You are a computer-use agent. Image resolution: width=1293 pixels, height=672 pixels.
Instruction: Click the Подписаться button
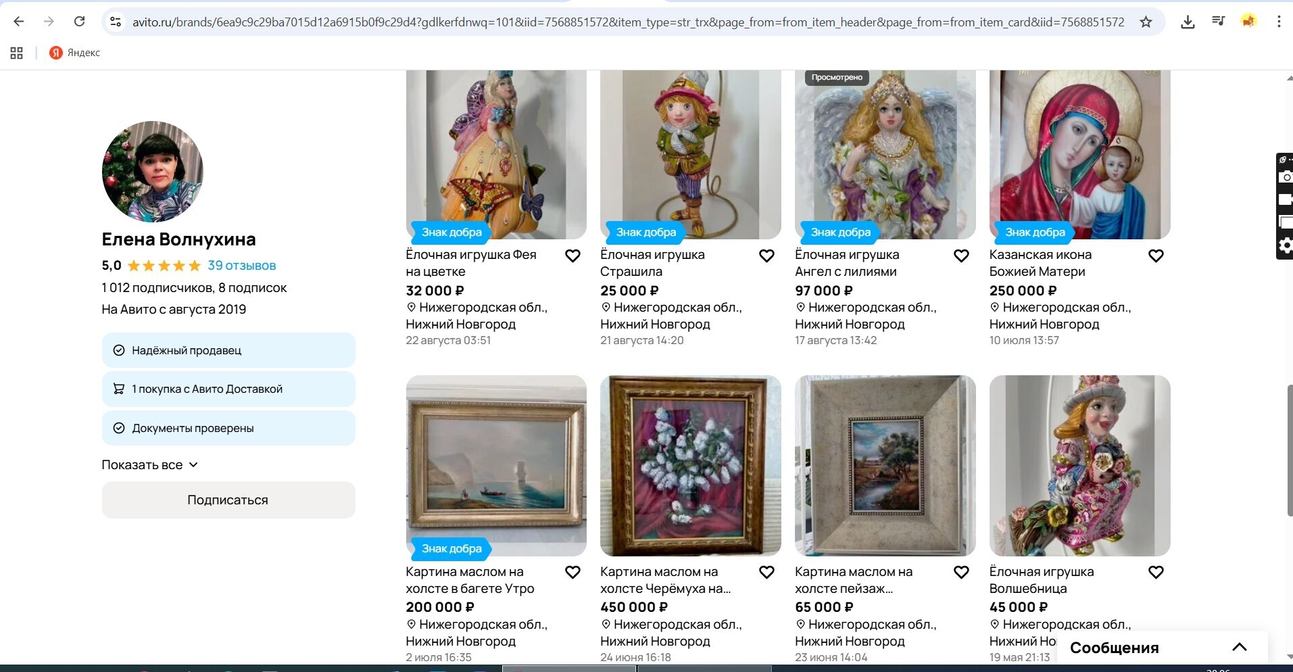pyautogui.click(x=228, y=500)
